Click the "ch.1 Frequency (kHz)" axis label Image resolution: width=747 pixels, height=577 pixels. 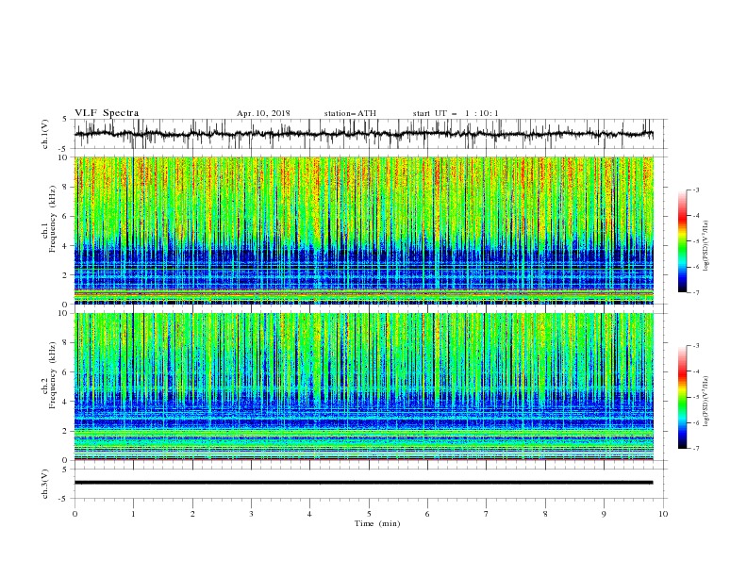tap(49, 220)
